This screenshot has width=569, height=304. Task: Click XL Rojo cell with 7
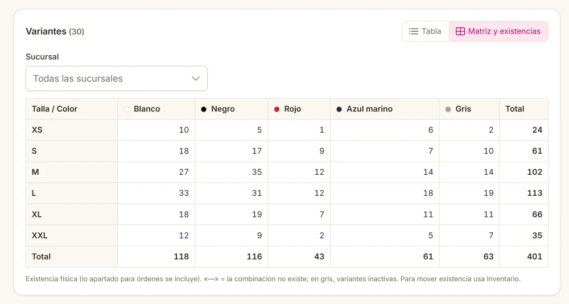coord(299,214)
